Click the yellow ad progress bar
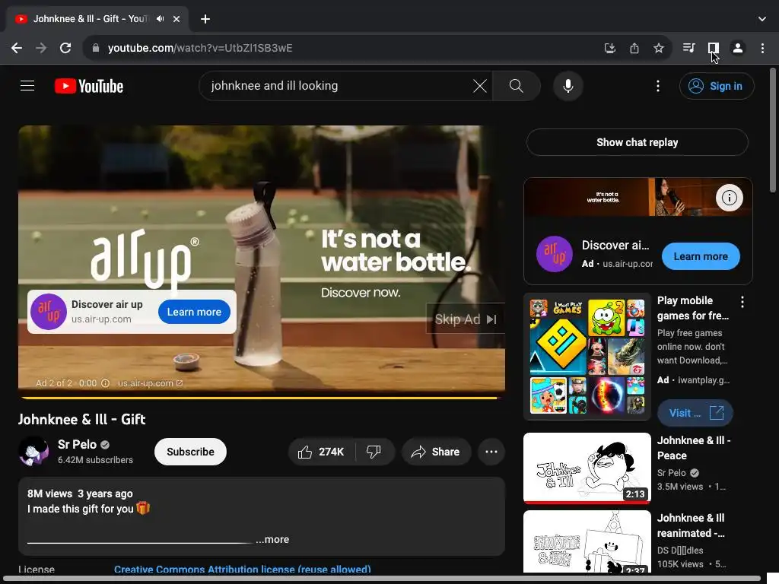Screen dimensions: 779x584 pos(259,398)
